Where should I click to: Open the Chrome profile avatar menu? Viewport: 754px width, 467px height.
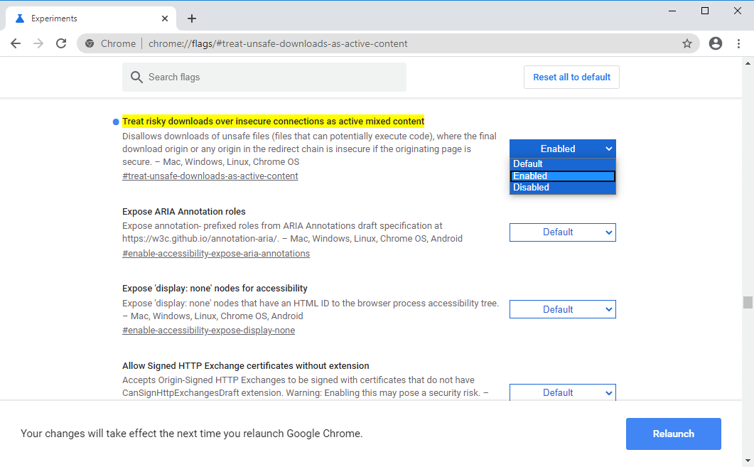[715, 43]
